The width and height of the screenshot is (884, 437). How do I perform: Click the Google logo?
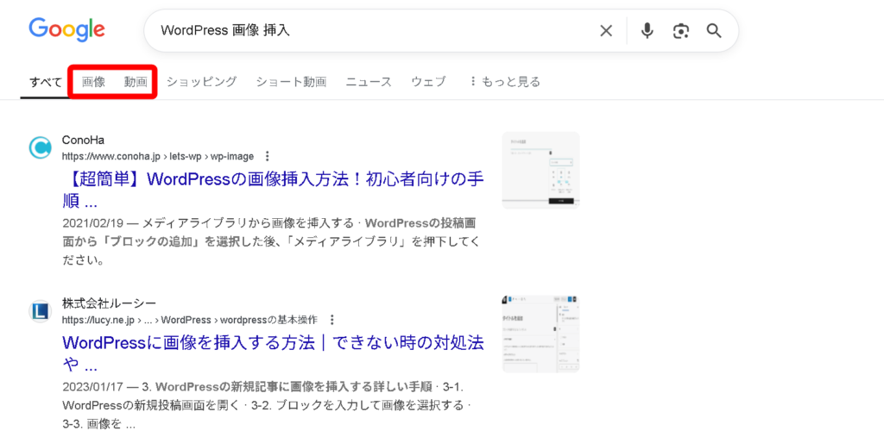(x=66, y=30)
